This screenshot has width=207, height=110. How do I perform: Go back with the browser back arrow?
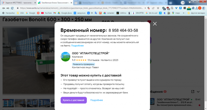coord(4,8)
